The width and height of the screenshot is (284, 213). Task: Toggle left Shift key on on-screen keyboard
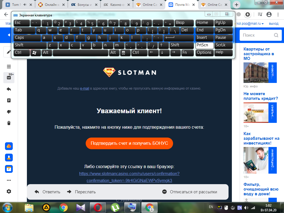coord(30,45)
